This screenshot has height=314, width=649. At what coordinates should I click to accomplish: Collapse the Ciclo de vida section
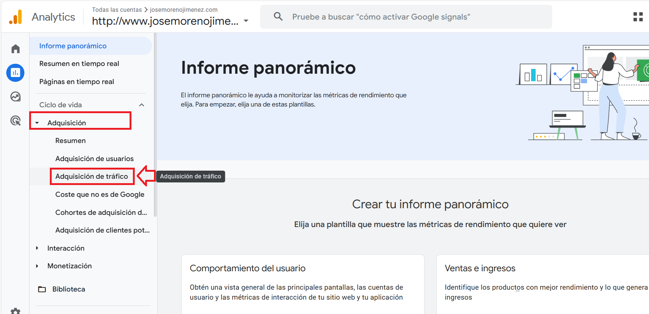point(141,105)
